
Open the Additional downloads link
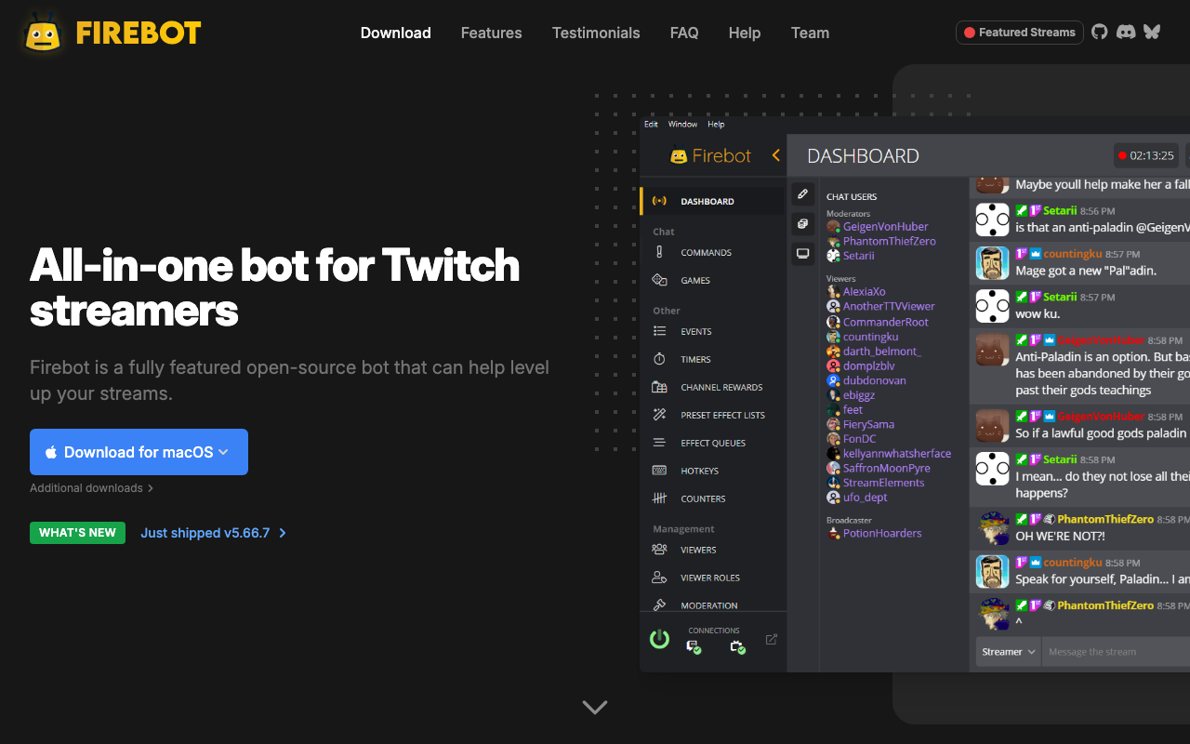click(92, 488)
